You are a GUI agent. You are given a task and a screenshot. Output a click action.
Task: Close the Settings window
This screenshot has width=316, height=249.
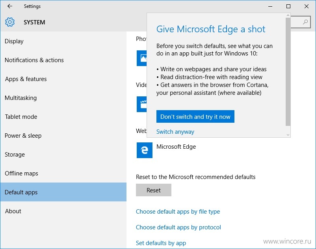tap(307, 6)
